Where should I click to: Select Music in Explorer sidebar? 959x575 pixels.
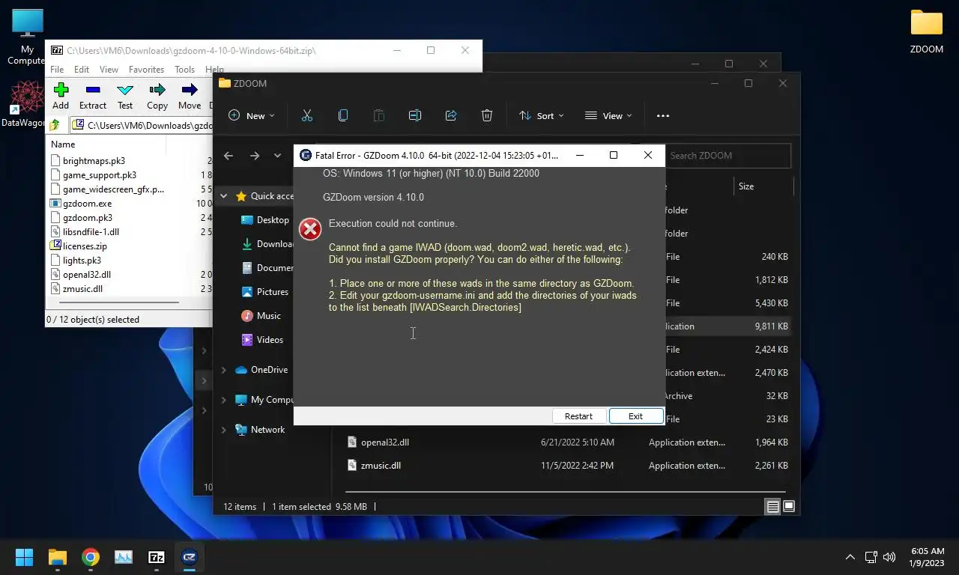coord(261,316)
